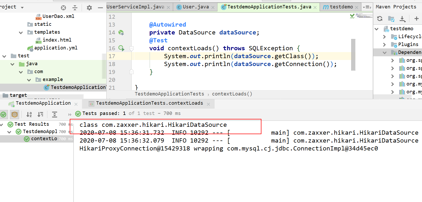Image resolution: width=422 pixels, height=202 pixels.
Task: Click the Project panel vertical scrollbar
Action: coord(104,66)
